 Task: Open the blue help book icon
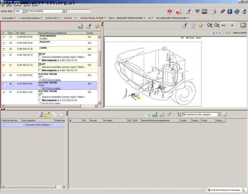(x=237, y=11)
